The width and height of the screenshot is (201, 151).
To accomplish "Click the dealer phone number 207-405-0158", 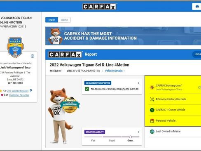I will [x=15, y=83].
